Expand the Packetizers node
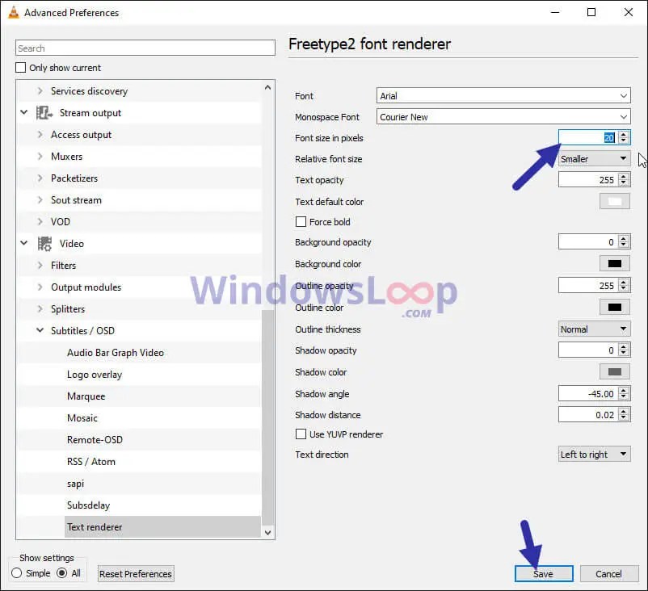The height and width of the screenshot is (591, 648). pos(40,178)
